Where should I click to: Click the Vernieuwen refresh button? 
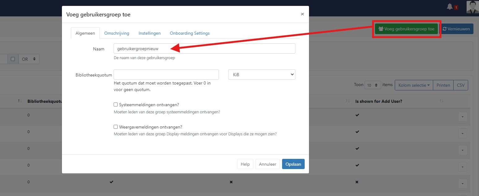[x=456, y=29]
